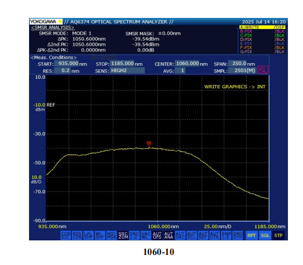Select trace C:FIX /BLK
The image size is (303, 265).
(262, 35)
